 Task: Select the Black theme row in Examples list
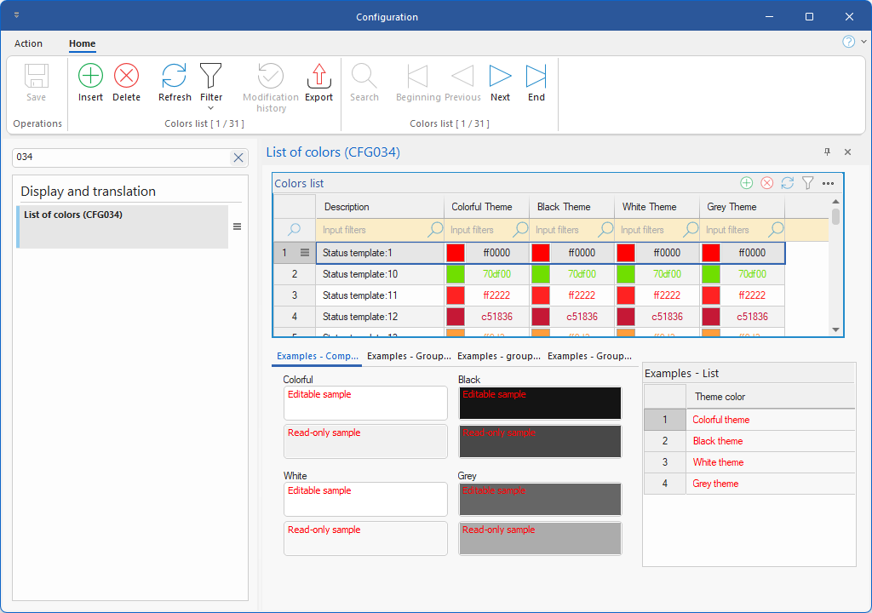pos(717,441)
